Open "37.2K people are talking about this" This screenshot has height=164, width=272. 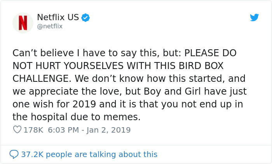pyautogui.click(x=89, y=154)
